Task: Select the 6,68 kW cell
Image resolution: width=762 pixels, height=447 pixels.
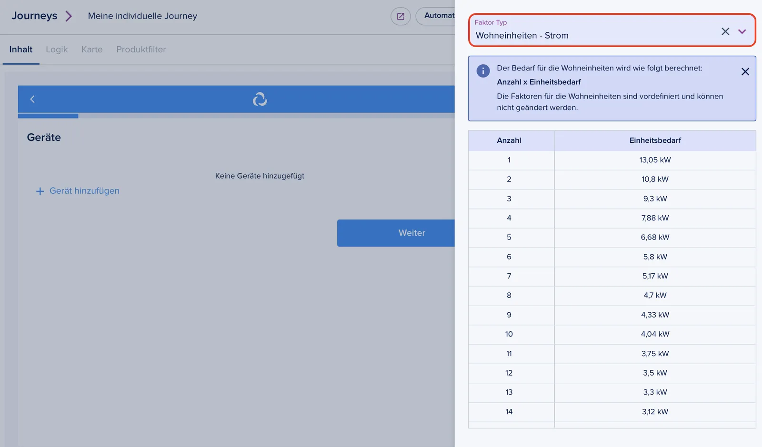Action: (655, 238)
